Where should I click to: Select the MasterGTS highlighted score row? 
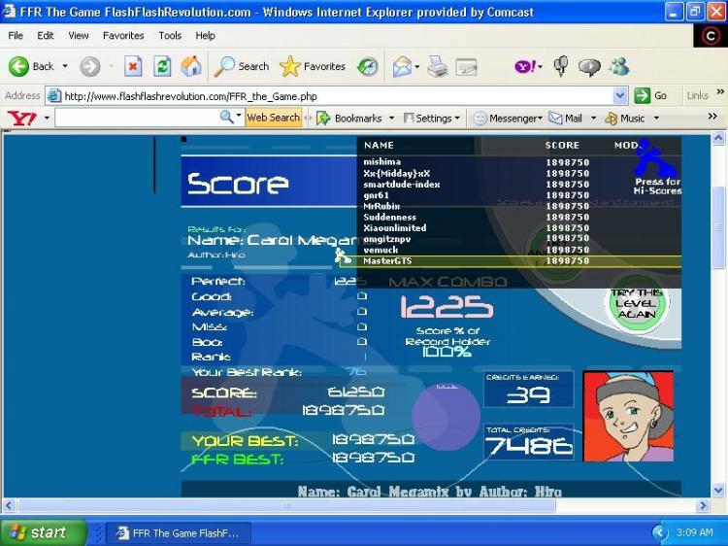pyautogui.click(x=511, y=261)
